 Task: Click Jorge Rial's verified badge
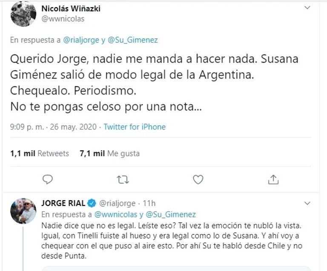pos(92,203)
